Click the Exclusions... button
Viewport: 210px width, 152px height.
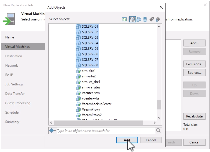tap(194, 64)
